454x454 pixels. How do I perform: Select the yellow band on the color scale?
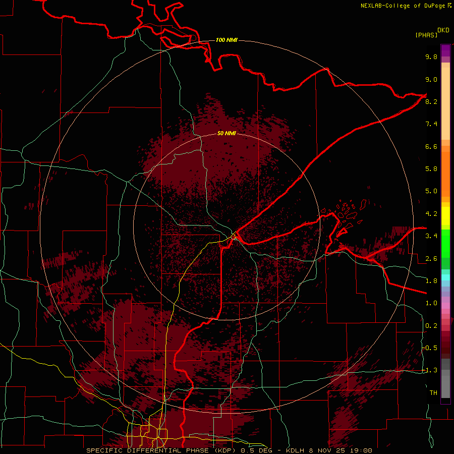445,216
